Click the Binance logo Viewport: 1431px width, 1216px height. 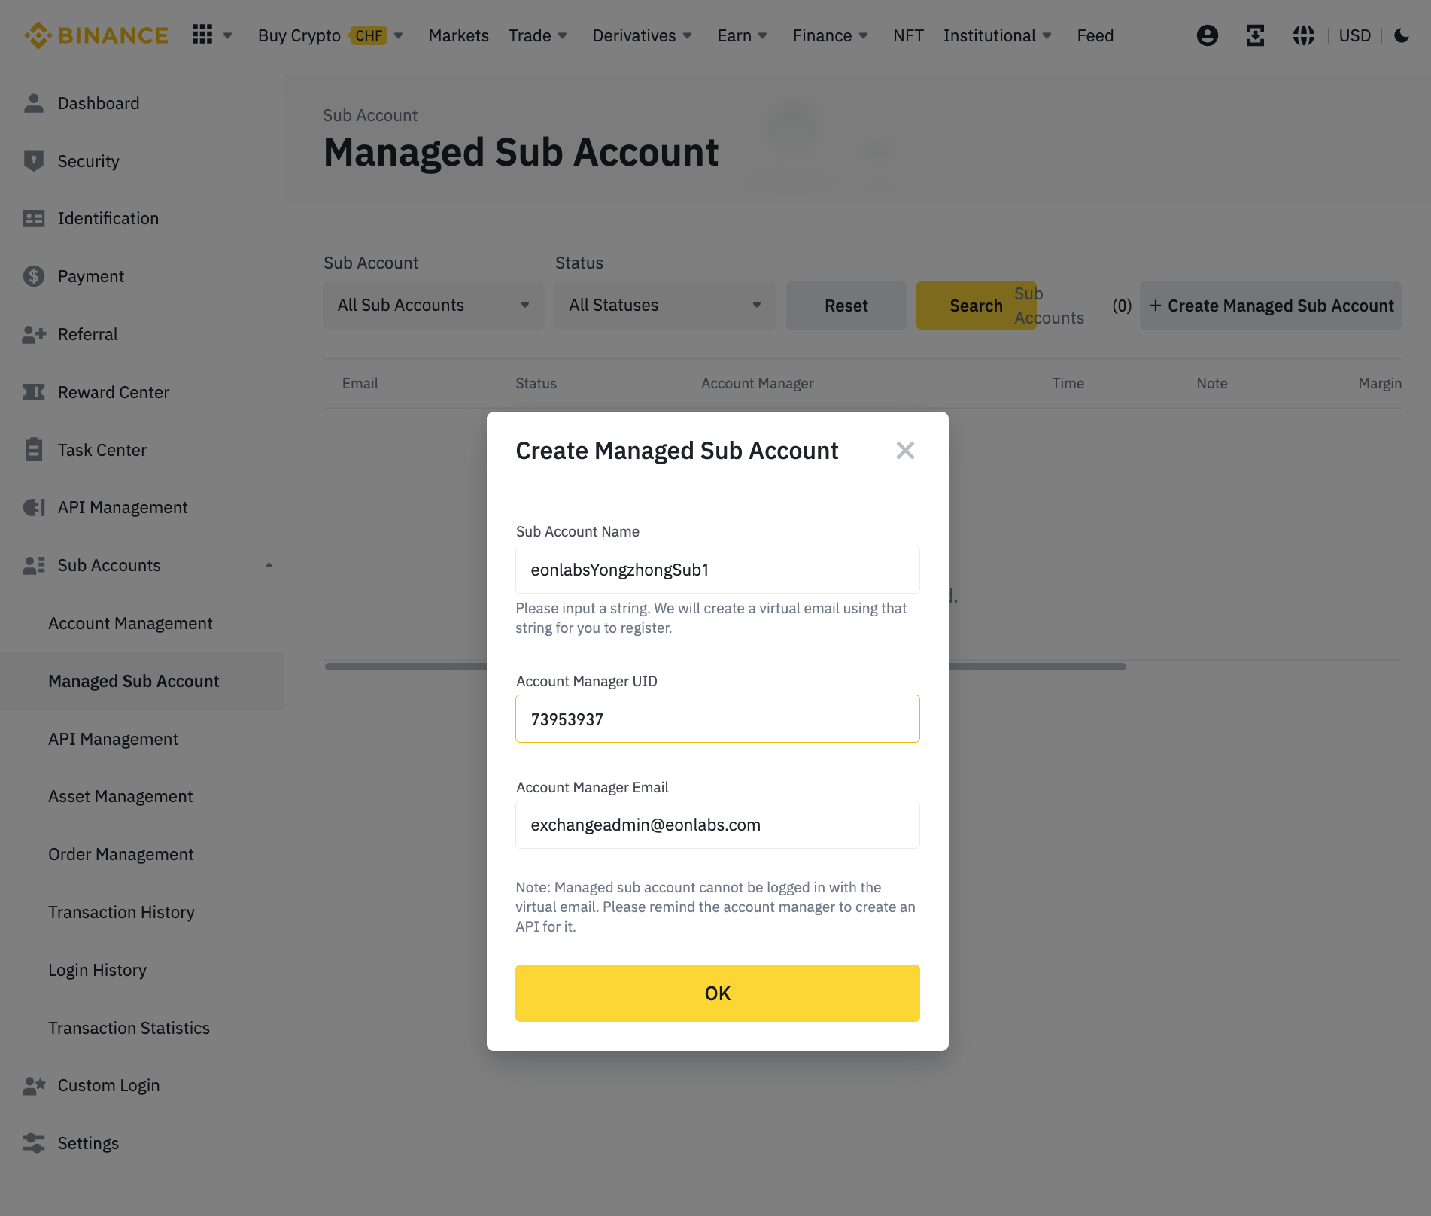pyautogui.click(x=96, y=35)
